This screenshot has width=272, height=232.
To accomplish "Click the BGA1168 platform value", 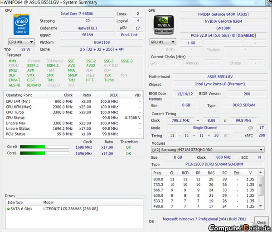I will (x=102, y=43).
